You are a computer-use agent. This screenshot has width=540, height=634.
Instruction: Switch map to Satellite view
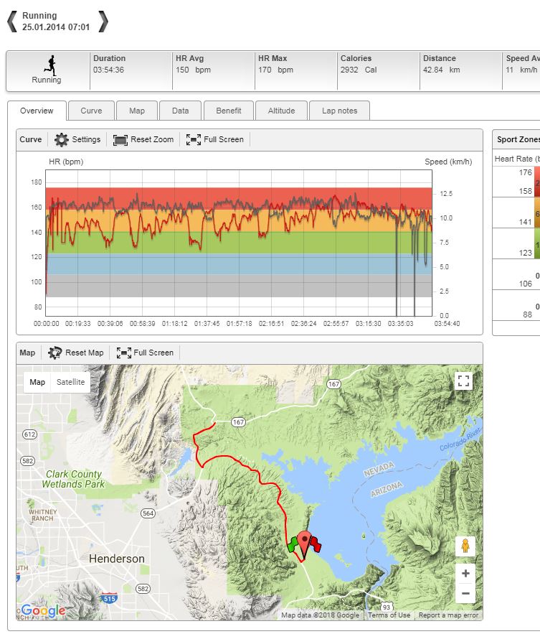pos(70,382)
